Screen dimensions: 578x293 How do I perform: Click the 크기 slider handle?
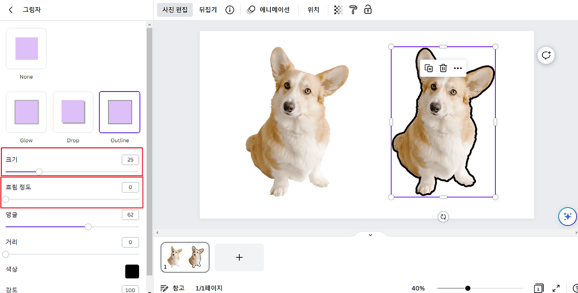[39, 172]
